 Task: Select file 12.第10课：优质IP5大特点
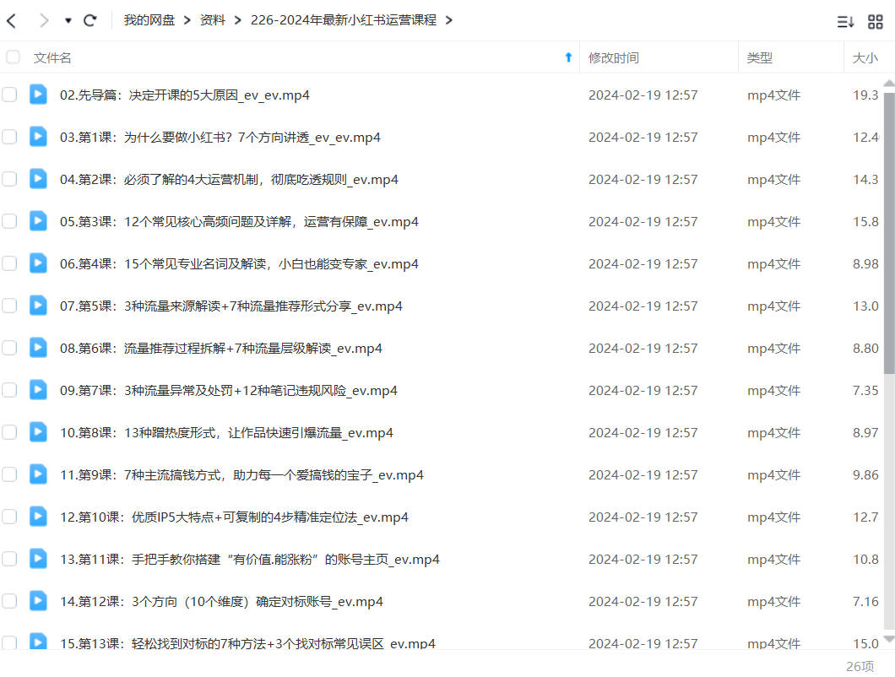coord(234,517)
